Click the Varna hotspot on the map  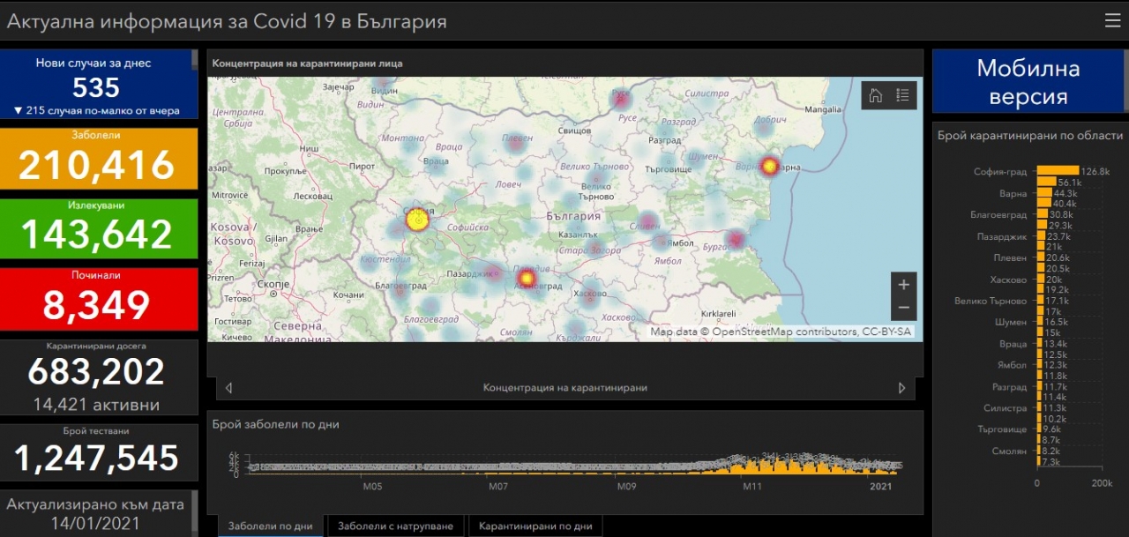(x=769, y=165)
